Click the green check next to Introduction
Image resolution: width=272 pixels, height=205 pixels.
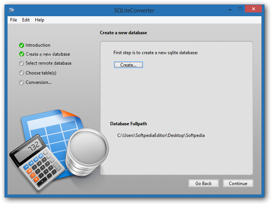21,46
